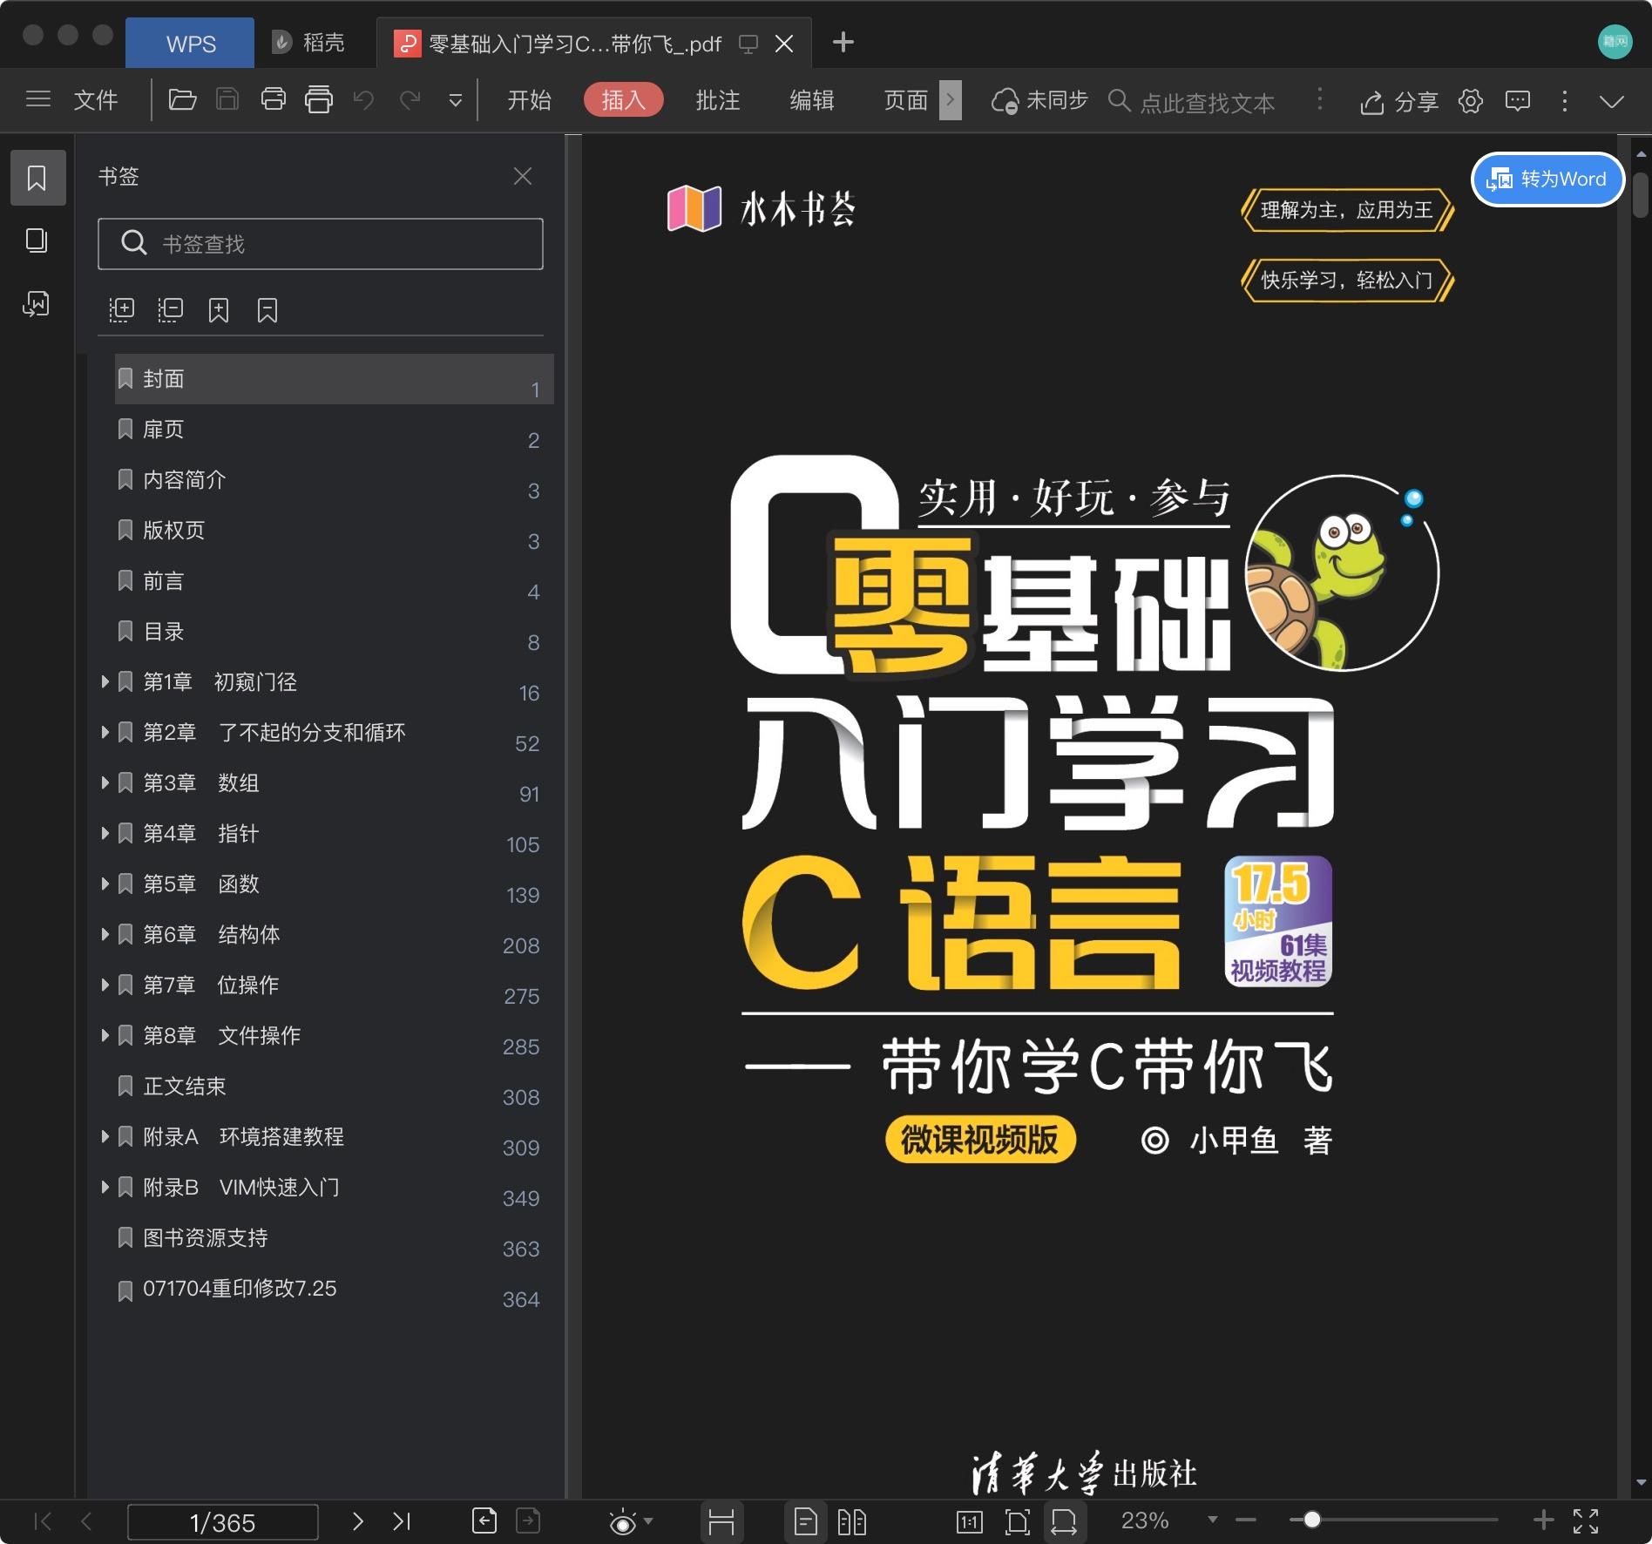Select single page view mode
1652x1544 pixels.
pyautogui.click(x=805, y=1521)
